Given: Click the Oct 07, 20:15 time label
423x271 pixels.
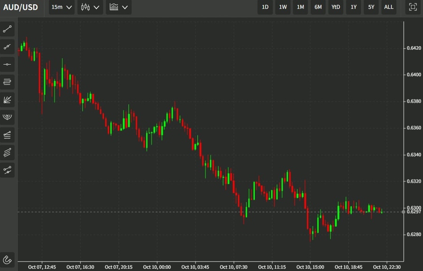Looking at the screenshot, I should [118, 267].
